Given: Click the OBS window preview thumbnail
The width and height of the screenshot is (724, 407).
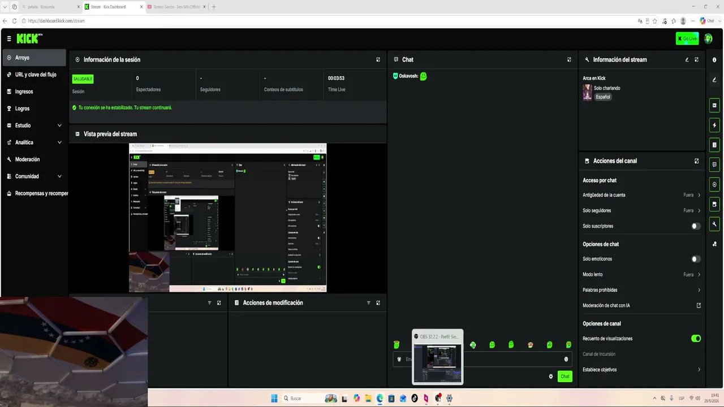Looking at the screenshot, I should tap(438, 363).
